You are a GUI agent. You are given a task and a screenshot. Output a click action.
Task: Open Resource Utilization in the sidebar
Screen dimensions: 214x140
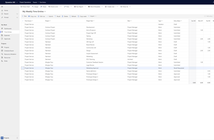tap(10, 54)
